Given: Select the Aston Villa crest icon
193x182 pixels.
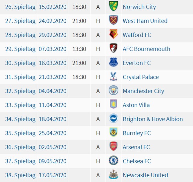Looking at the screenshot, I should tap(113, 104).
